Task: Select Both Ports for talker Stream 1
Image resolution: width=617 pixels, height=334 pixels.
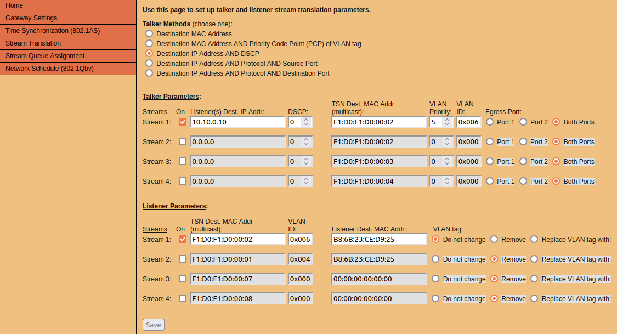Action: [557, 122]
